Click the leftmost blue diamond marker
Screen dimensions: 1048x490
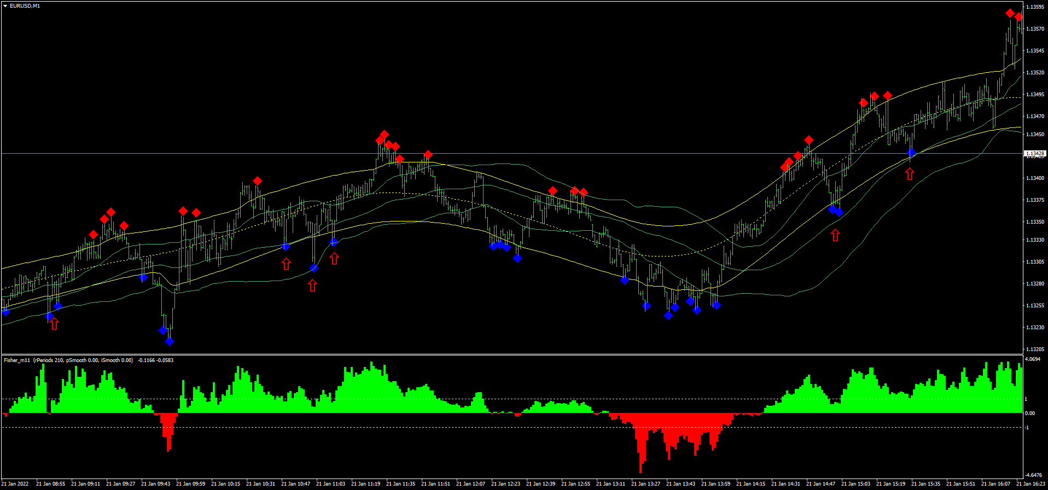pyautogui.click(x=5, y=312)
